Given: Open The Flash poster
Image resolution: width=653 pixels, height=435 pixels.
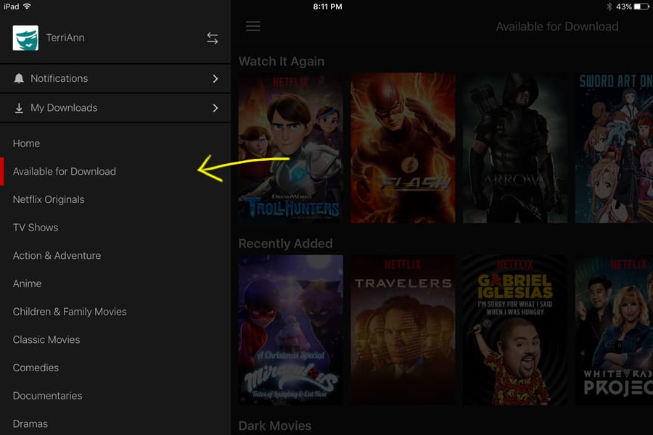Looking at the screenshot, I should click(403, 148).
